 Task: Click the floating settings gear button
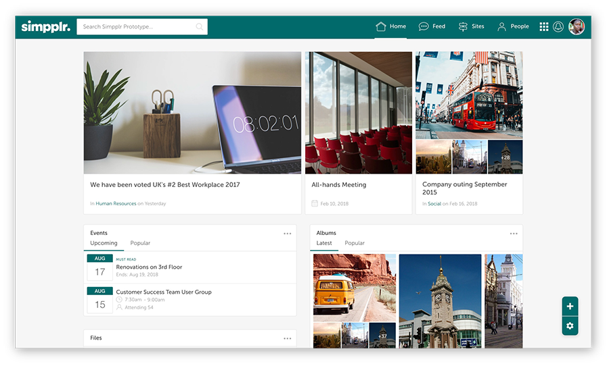click(570, 325)
